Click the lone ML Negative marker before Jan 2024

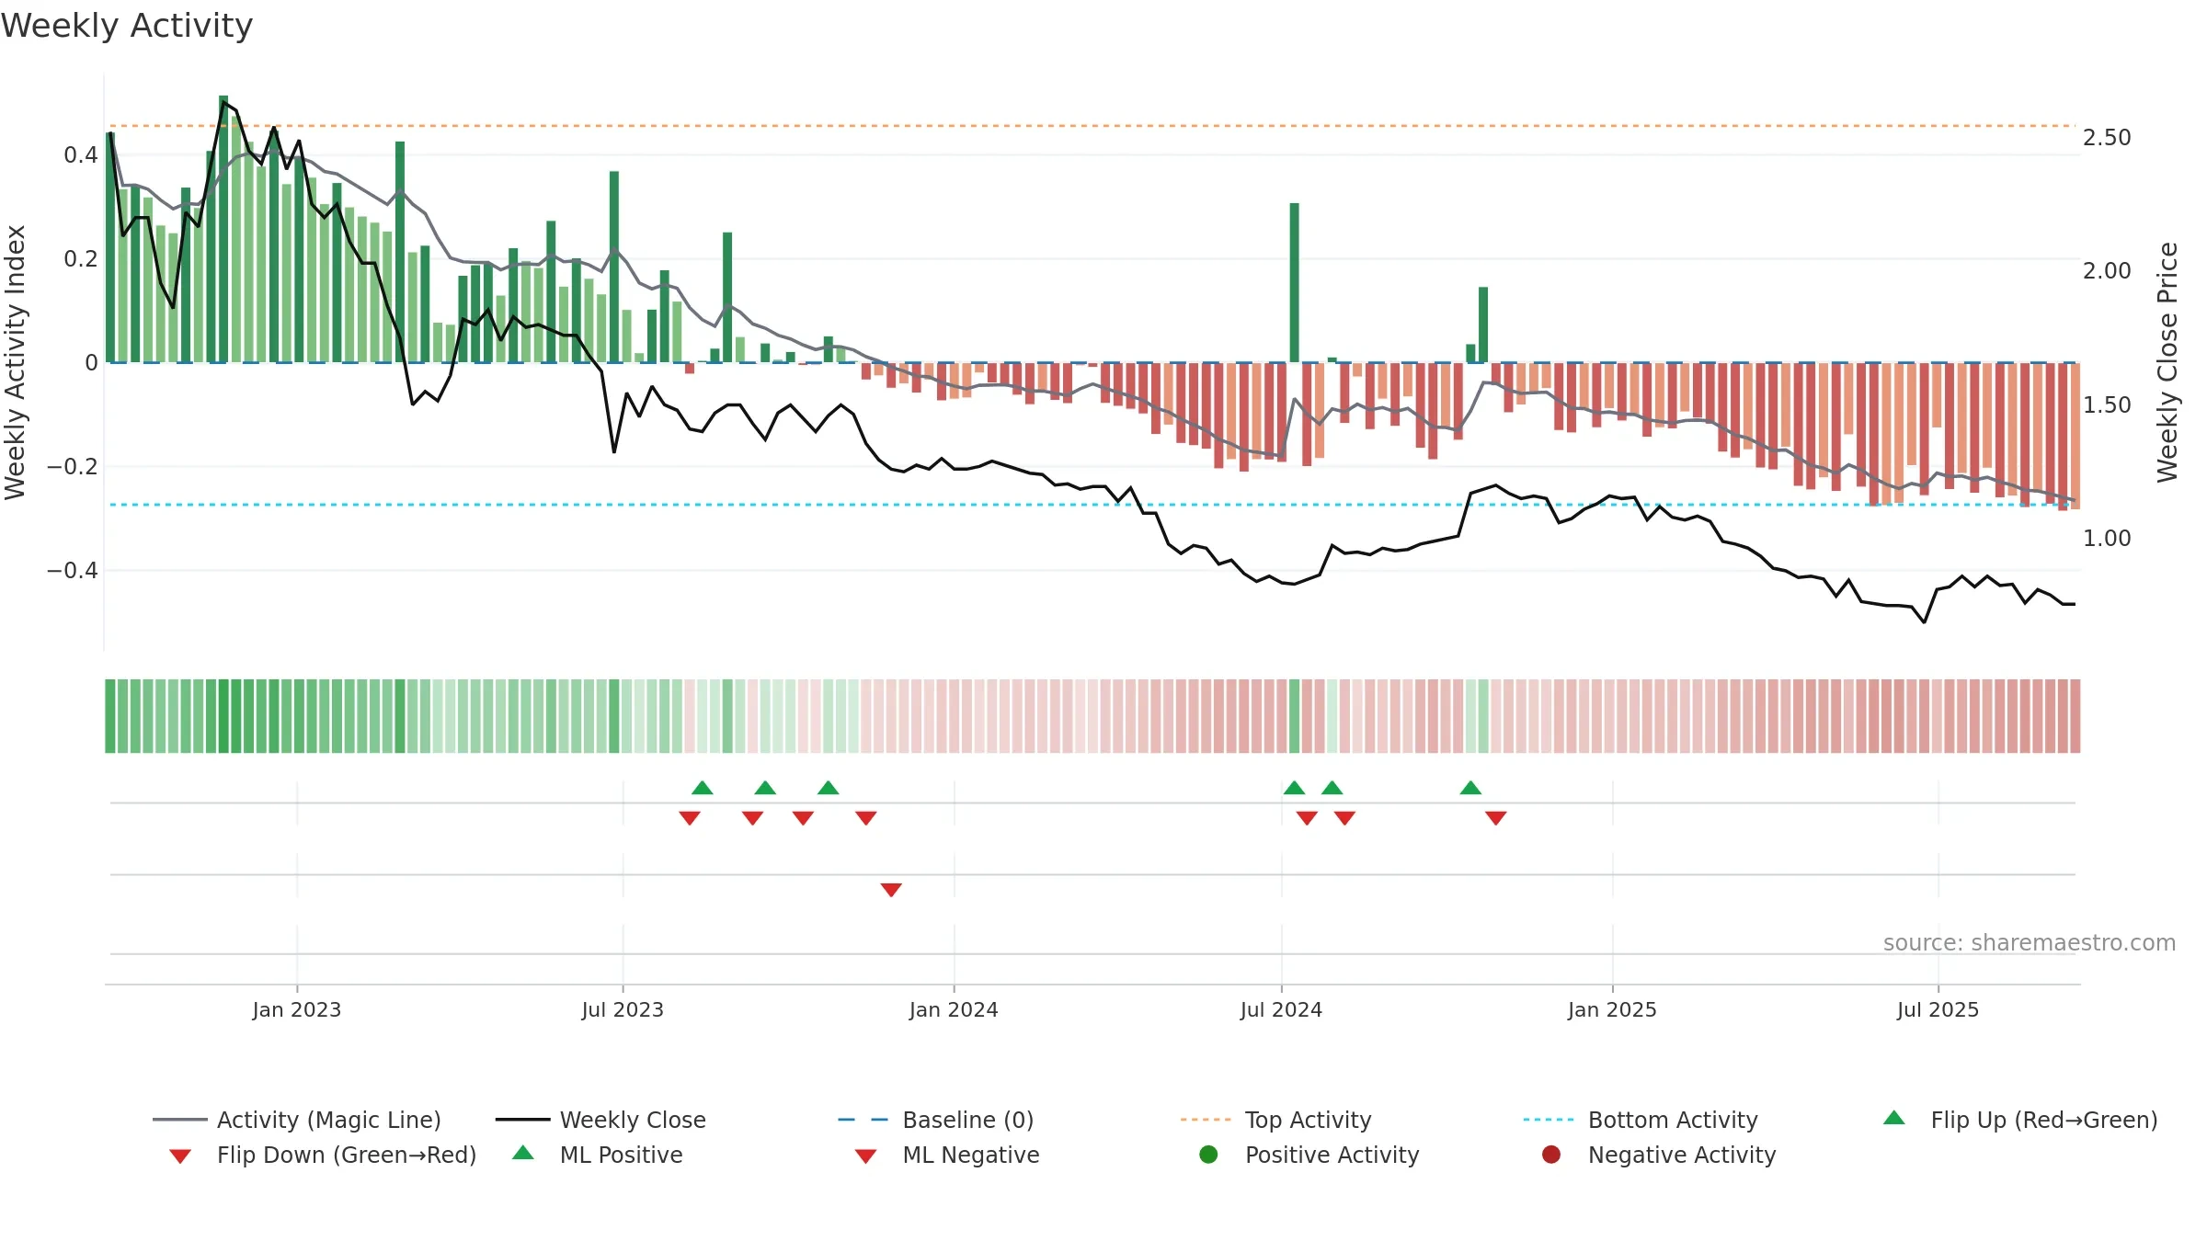(891, 890)
